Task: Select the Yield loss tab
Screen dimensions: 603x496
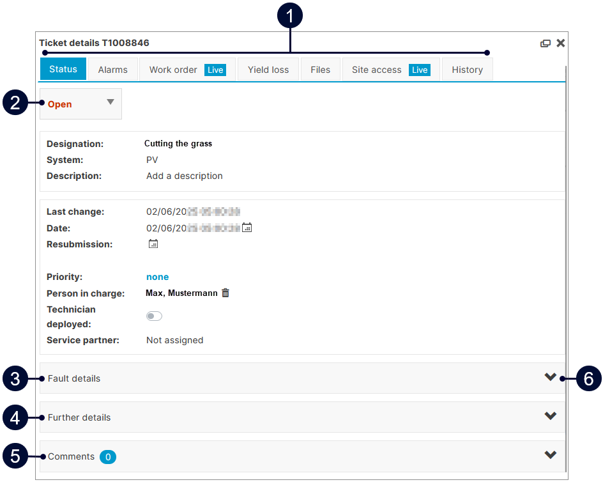Action: (268, 70)
